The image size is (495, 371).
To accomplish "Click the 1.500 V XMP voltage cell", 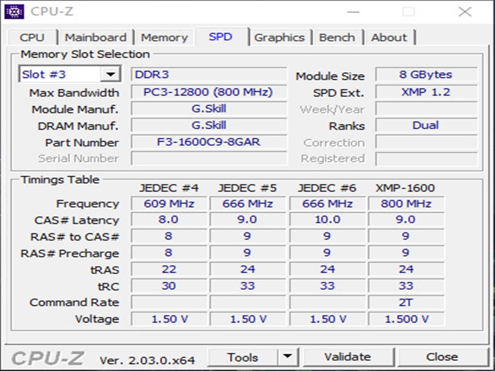I will pyautogui.click(x=406, y=319).
